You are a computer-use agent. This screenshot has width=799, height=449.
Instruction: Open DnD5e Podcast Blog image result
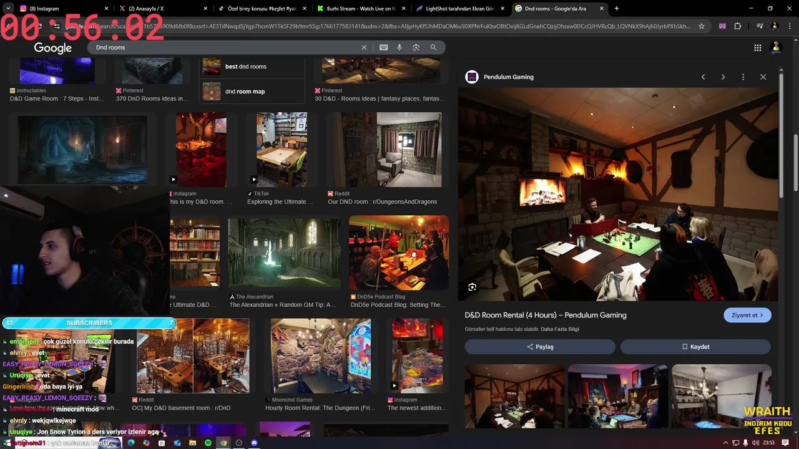(x=398, y=253)
